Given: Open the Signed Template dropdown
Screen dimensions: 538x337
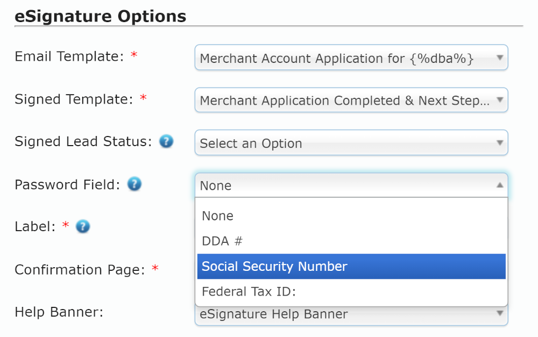Looking at the screenshot, I should click(351, 100).
